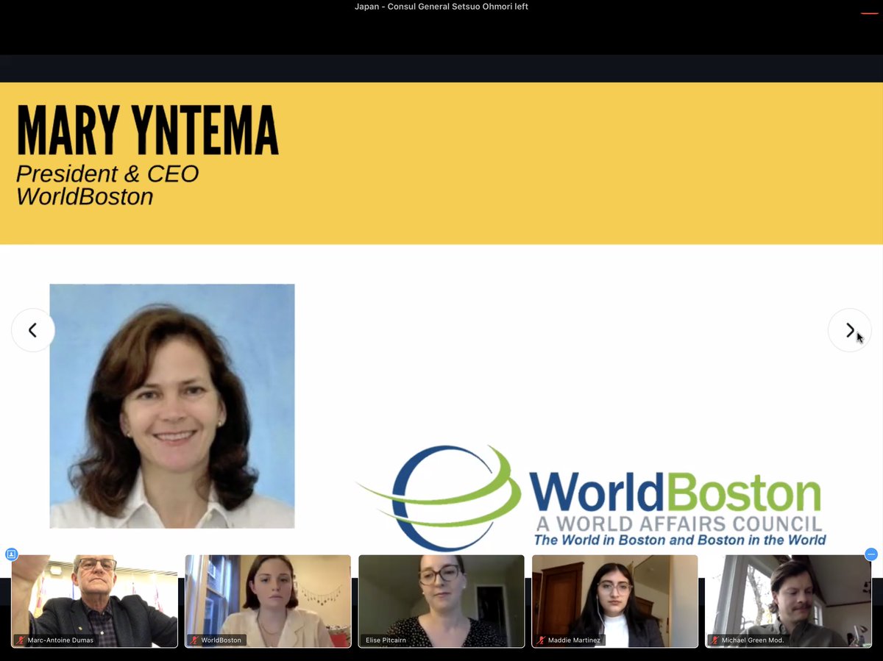Collapse video strip with blue minus icon
The image size is (883, 661).
tap(871, 554)
